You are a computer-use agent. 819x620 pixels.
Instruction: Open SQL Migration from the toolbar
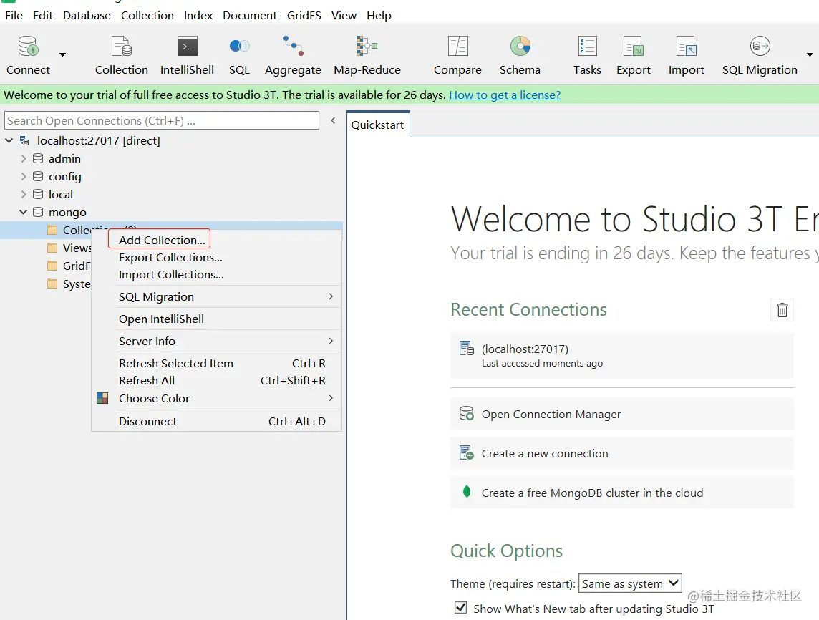pos(760,55)
